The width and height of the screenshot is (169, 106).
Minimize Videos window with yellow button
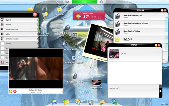[x=162, y=10]
